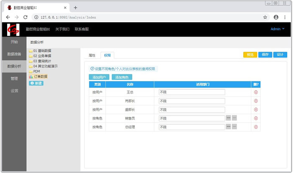This screenshot has height=173, width=293.
Task: Reload the page in the browser
Action: pos(26,17)
